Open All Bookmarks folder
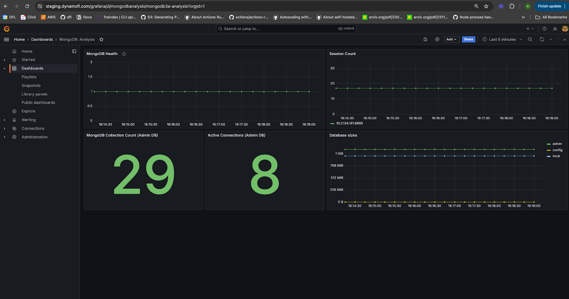 point(551,17)
